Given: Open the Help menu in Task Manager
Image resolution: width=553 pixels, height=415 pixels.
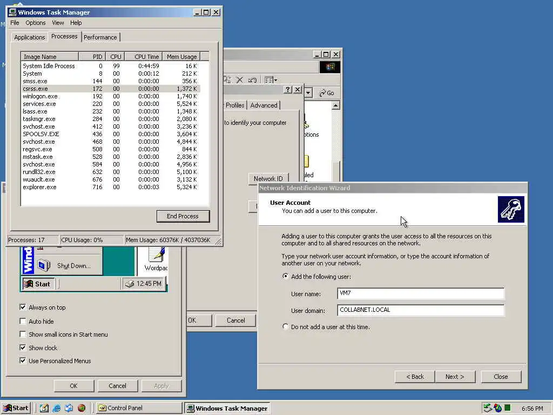Looking at the screenshot, I should 76,23.
